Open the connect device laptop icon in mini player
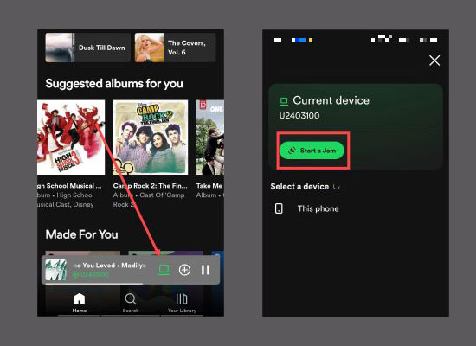 (164, 270)
